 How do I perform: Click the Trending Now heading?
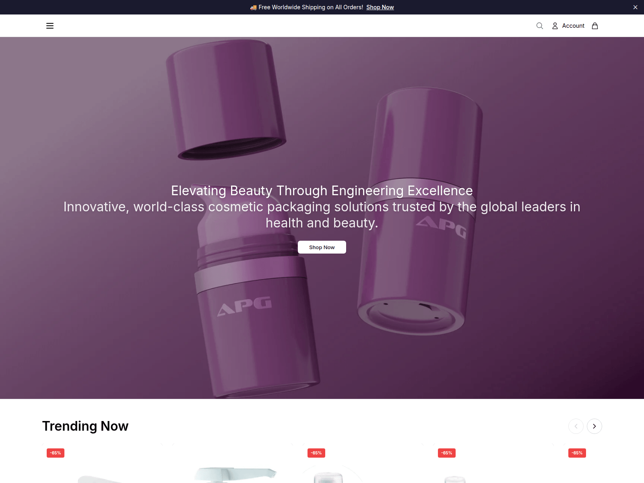coord(85,426)
